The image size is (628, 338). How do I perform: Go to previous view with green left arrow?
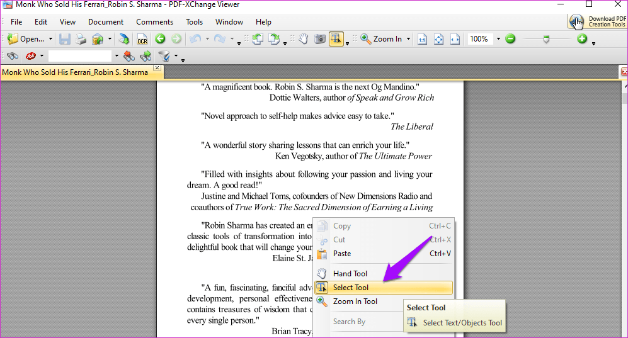(x=160, y=39)
